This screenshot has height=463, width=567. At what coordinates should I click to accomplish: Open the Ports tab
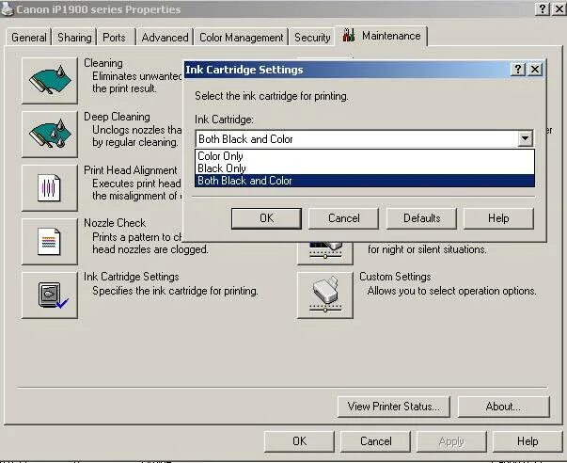pyautogui.click(x=115, y=38)
